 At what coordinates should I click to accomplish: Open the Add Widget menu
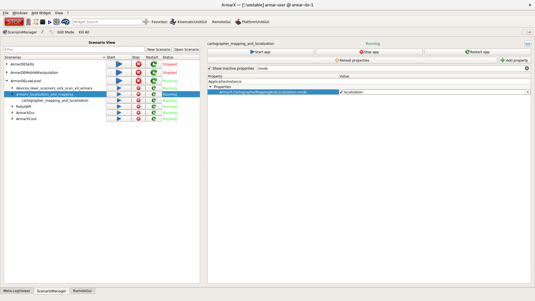[x=41, y=13]
